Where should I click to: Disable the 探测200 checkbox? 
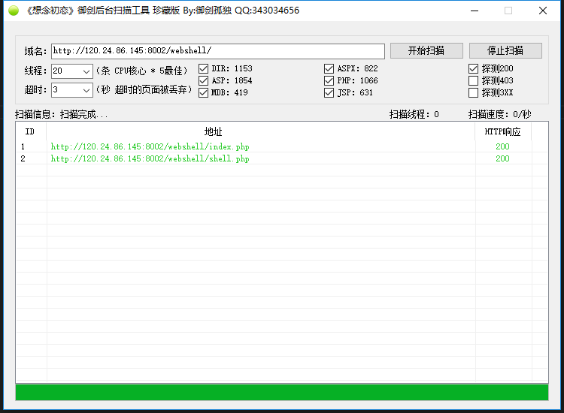(474, 68)
